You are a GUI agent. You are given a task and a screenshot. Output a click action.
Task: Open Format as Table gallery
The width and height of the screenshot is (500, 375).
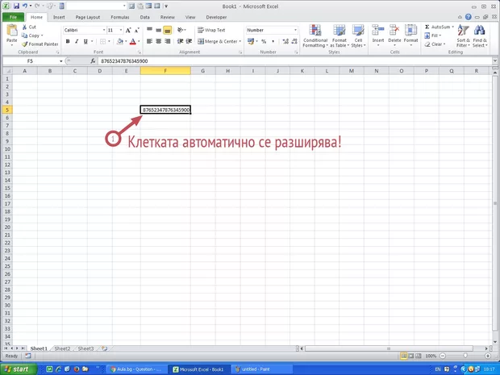340,36
